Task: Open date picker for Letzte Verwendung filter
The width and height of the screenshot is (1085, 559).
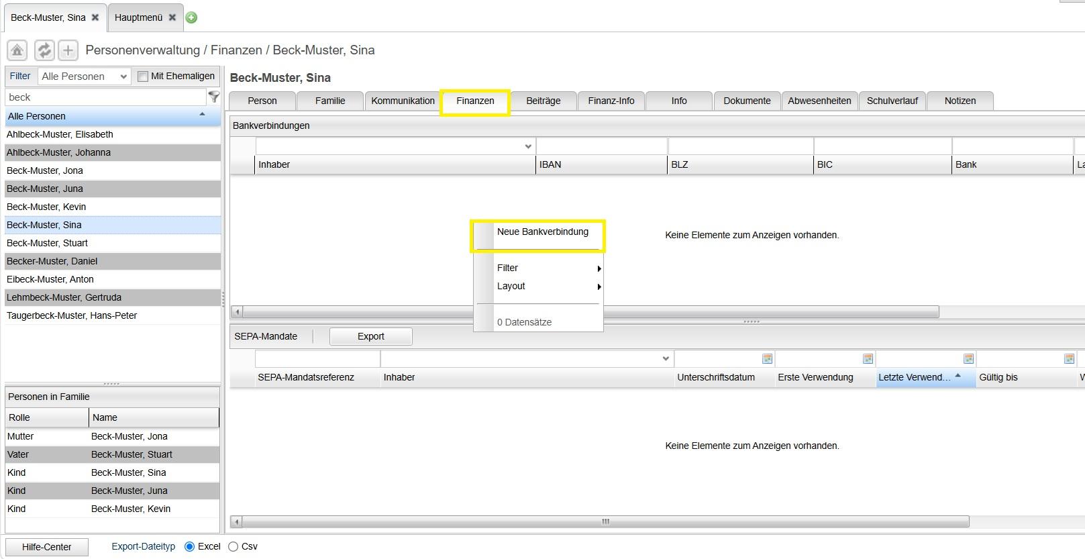Action: coord(968,359)
